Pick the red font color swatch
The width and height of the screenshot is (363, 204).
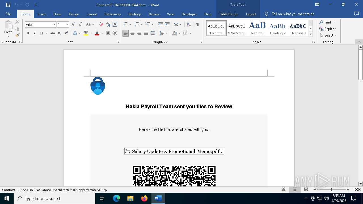[97, 33]
